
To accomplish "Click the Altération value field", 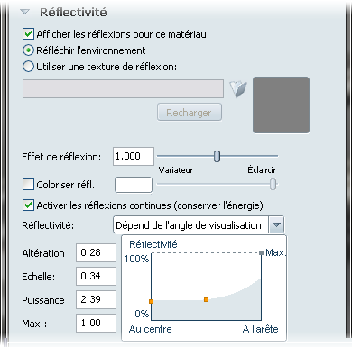I will (96, 252).
